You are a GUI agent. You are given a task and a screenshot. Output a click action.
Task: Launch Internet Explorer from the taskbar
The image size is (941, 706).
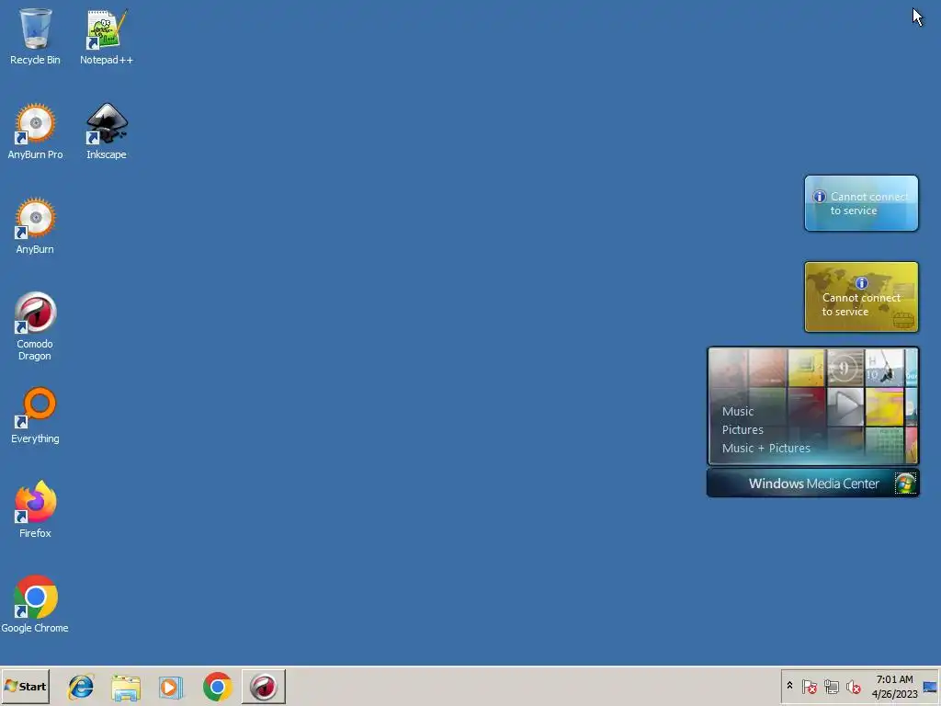tap(81, 687)
